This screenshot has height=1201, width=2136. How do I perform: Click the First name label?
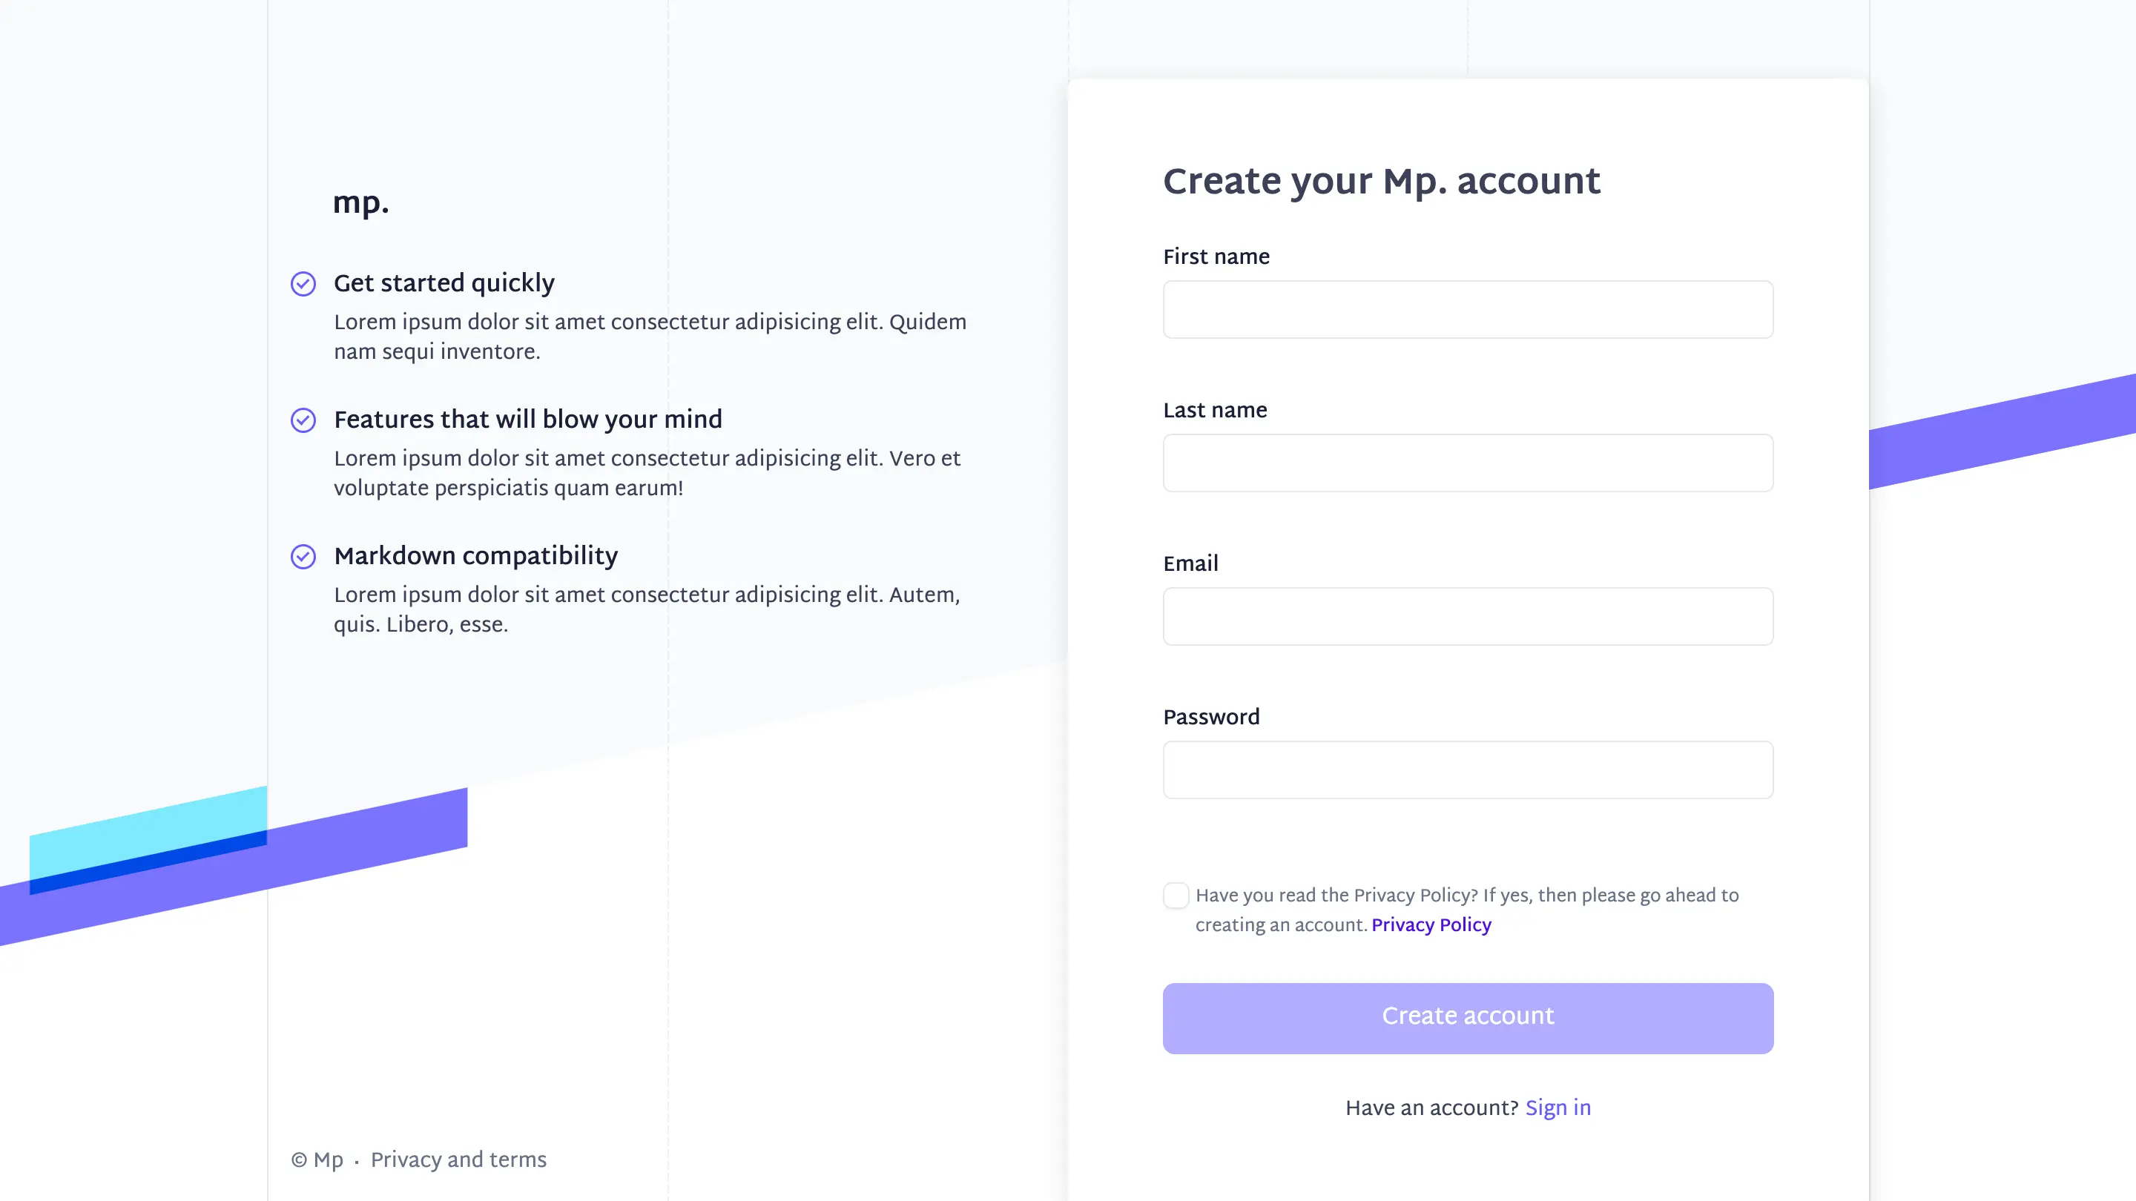1216,257
